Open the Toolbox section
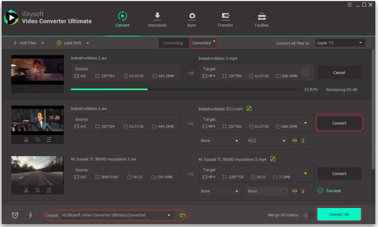Image resolution: width=378 pixels, height=227 pixels. (261, 19)
